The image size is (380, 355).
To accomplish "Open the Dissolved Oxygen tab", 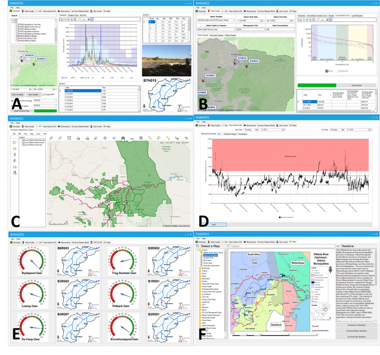I will pos(230,134).
